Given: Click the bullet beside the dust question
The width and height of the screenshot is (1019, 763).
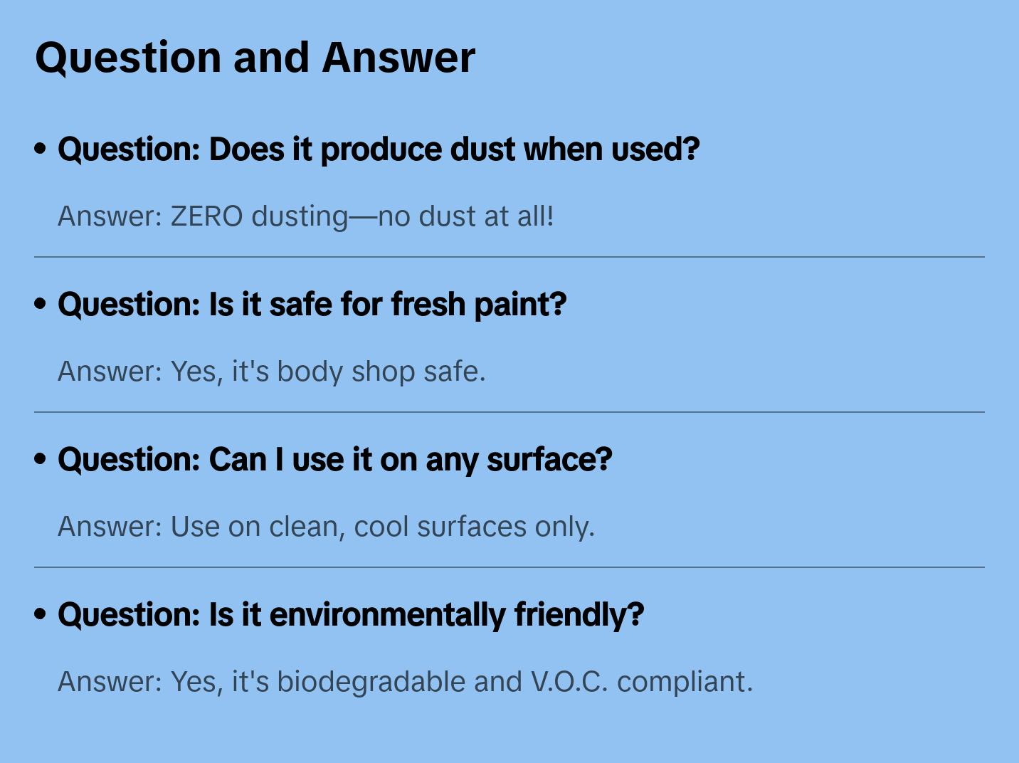Looking at the screenshot, I should 41,149.
